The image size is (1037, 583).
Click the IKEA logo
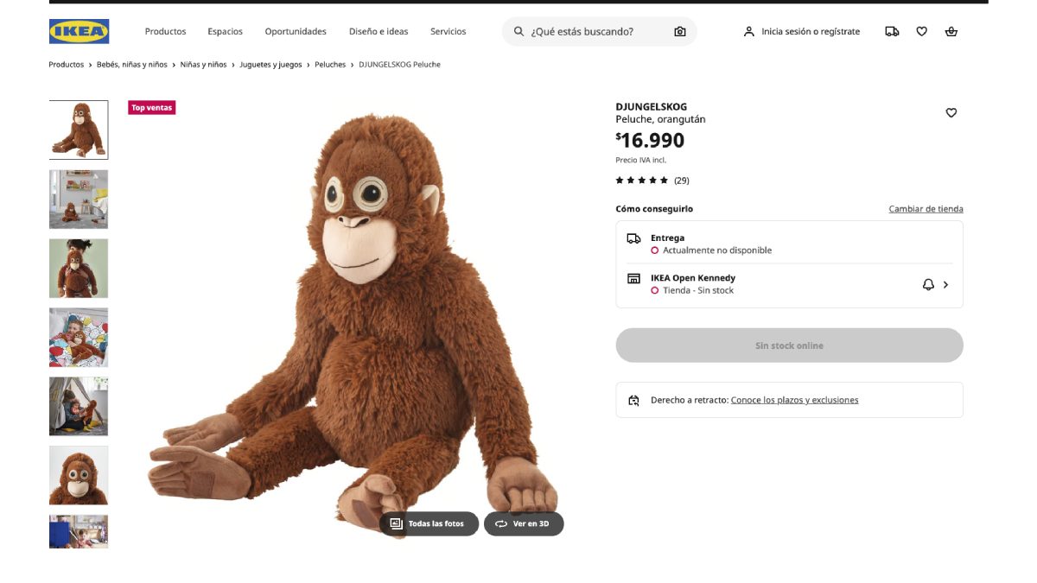(79, 32)
